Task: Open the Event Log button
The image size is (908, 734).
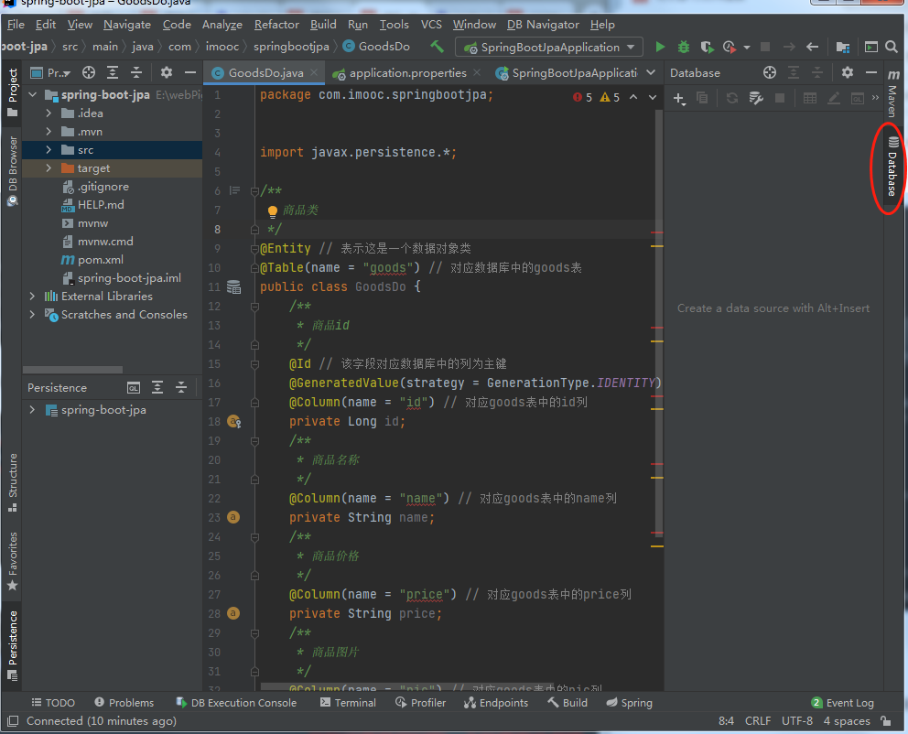Action: tap(842, 702)
